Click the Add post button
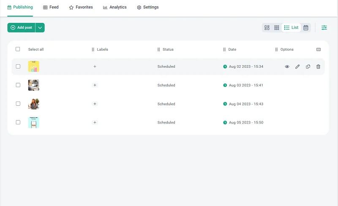338x206 pixels. 22,27
